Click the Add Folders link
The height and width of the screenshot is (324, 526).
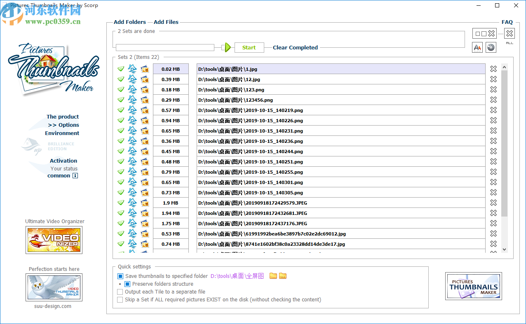point(130,22)
